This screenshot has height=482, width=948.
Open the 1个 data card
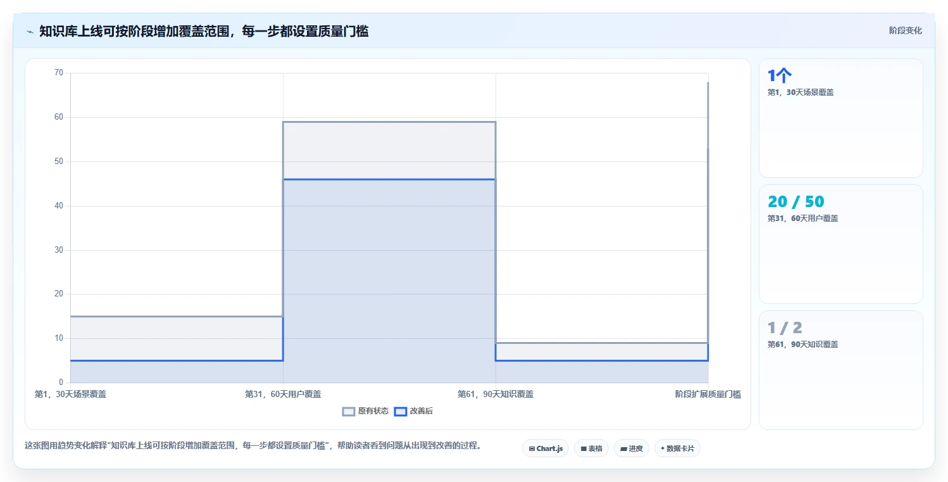click(841, 118)
